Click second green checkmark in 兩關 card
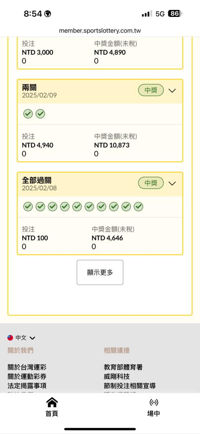 40,114
